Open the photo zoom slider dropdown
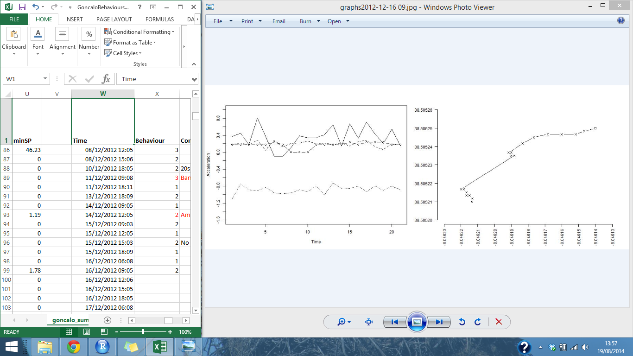Screen dimensions: 633x356 (x=344, y=322)
